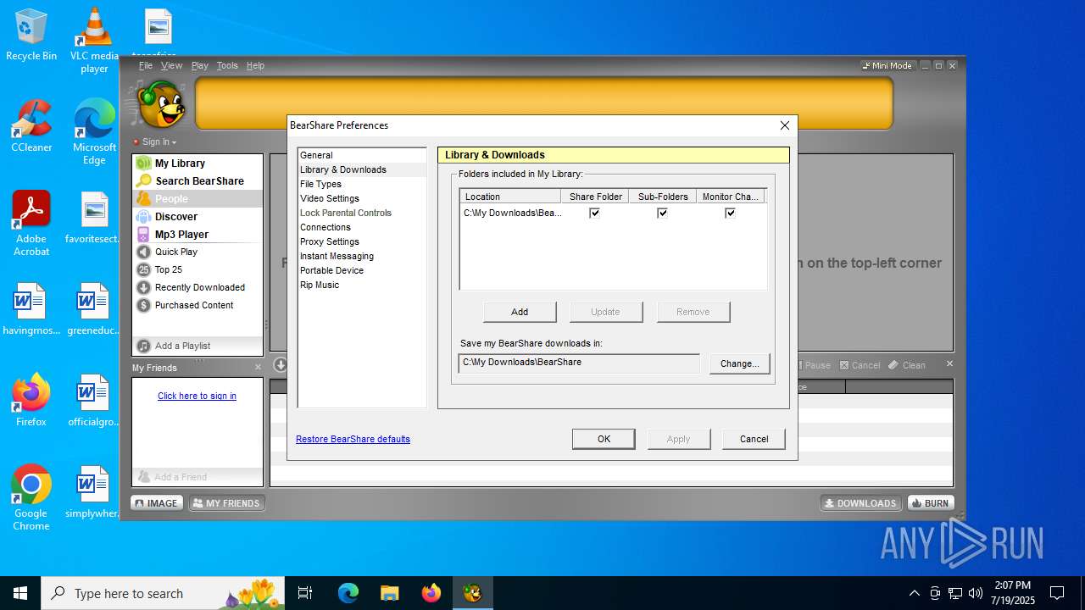The width and height of the screenshot is (1085, 610).
Task: Click the round download arrow icon
Action: tap(280, 364)
